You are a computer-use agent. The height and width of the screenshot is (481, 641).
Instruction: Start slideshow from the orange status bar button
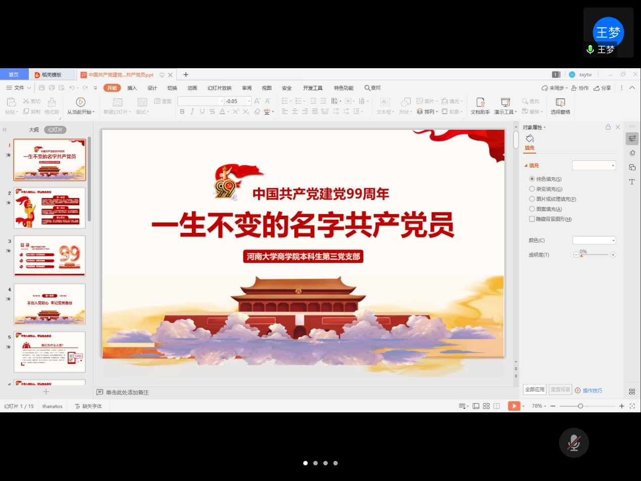[514, 406]
